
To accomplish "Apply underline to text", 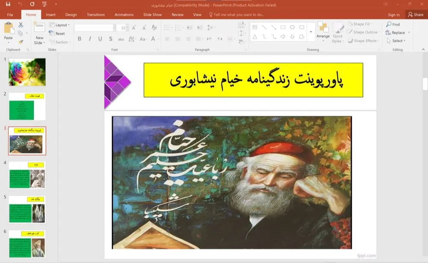I will 100,39.
